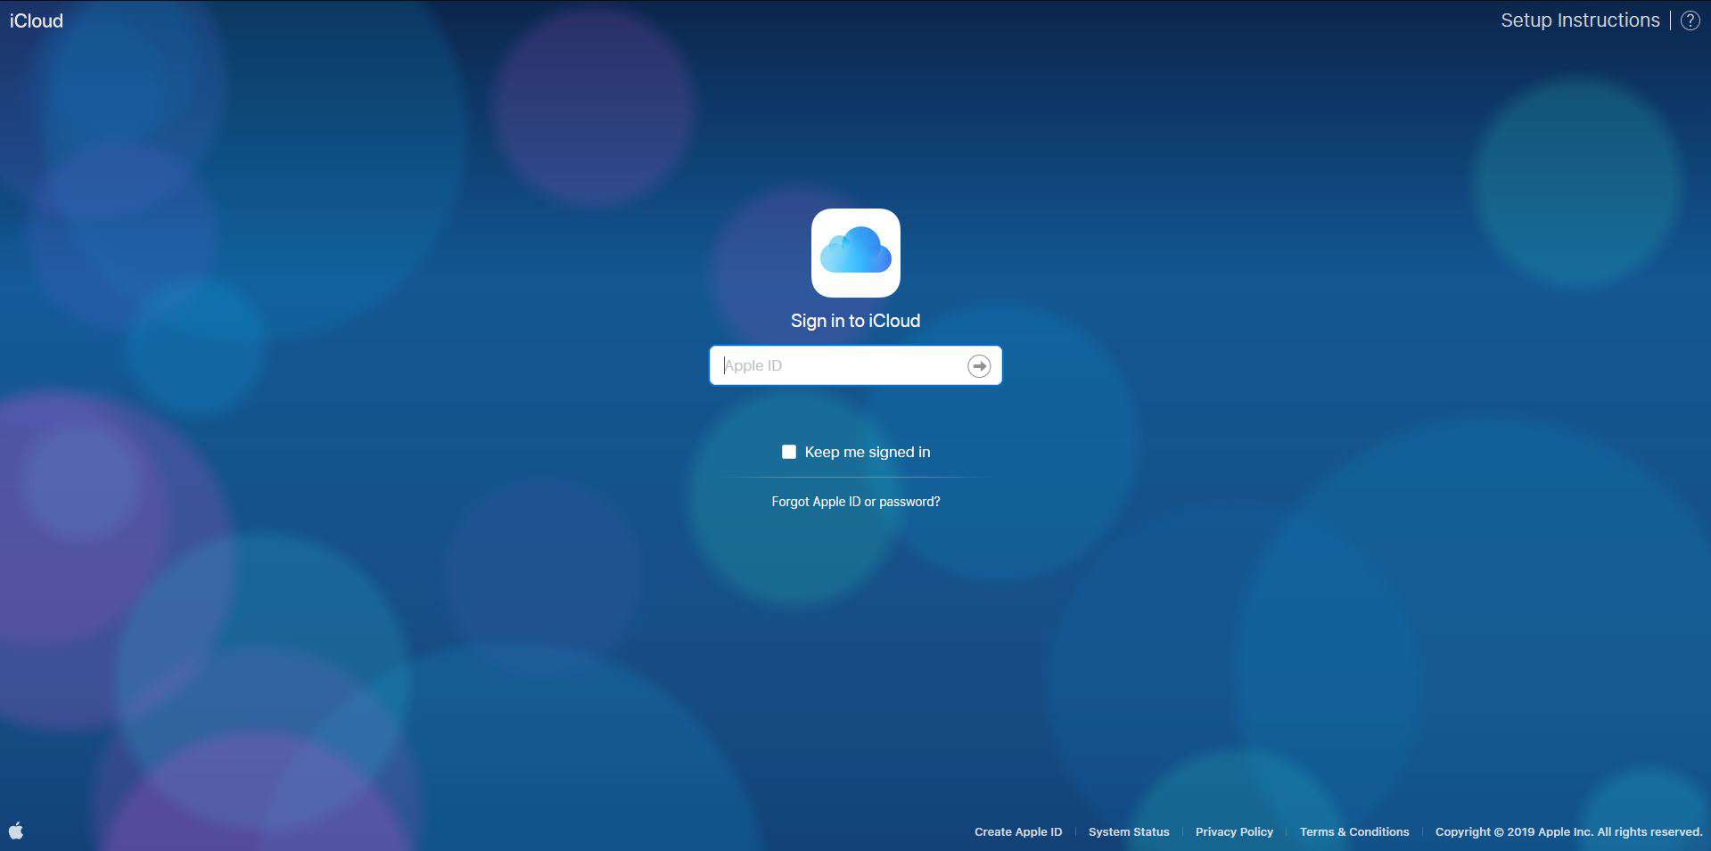Click the Copyright 2019 Apple Inc. text
The width and height of the screenshot is (1711, 851).
tap(1569, 831)
